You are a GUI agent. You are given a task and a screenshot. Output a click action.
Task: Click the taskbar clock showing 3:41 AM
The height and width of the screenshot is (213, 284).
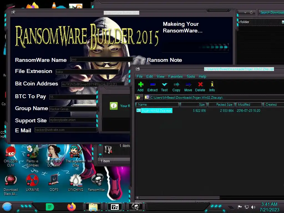(x=269, y=204)
